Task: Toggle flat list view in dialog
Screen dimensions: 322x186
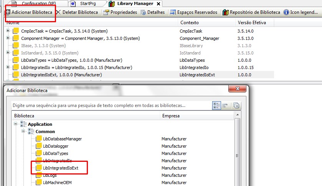Action: [225, 105]
